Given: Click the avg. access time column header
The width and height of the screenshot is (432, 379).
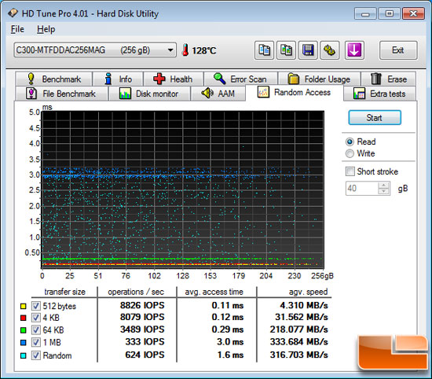Looking at the screenshot, I should 214,292.
